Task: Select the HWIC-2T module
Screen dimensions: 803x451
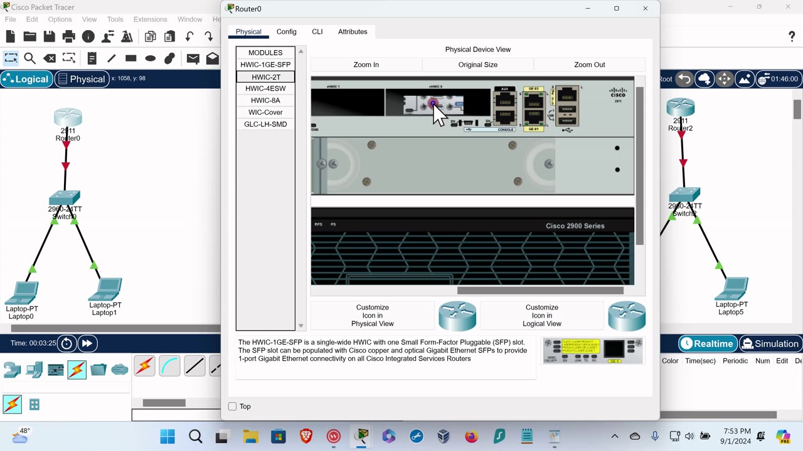Action: point(265,76)
